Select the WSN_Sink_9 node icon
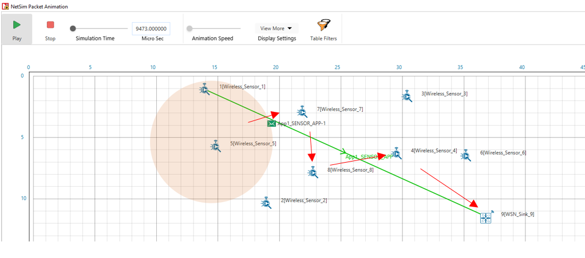The width and height of the screenshot is (585, 258). [486, 217]
